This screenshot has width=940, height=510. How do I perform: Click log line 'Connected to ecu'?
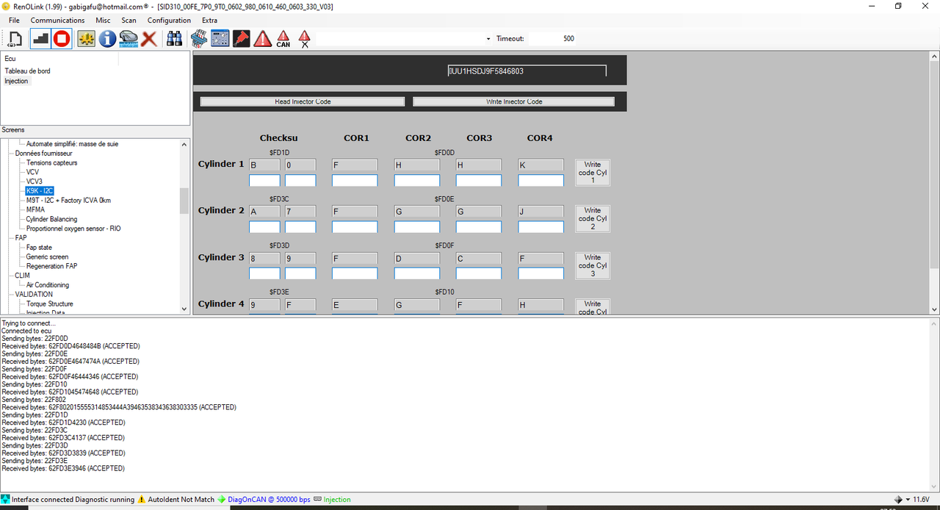[26, 331]
